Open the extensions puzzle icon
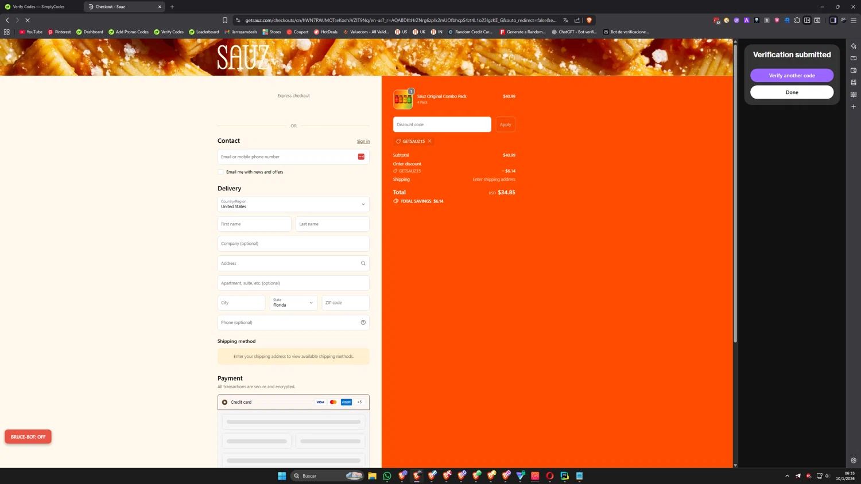 pos(797,20)
